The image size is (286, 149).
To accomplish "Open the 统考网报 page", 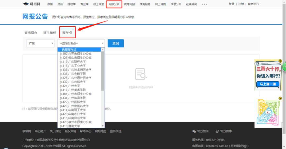I will [x=129, y=4].
